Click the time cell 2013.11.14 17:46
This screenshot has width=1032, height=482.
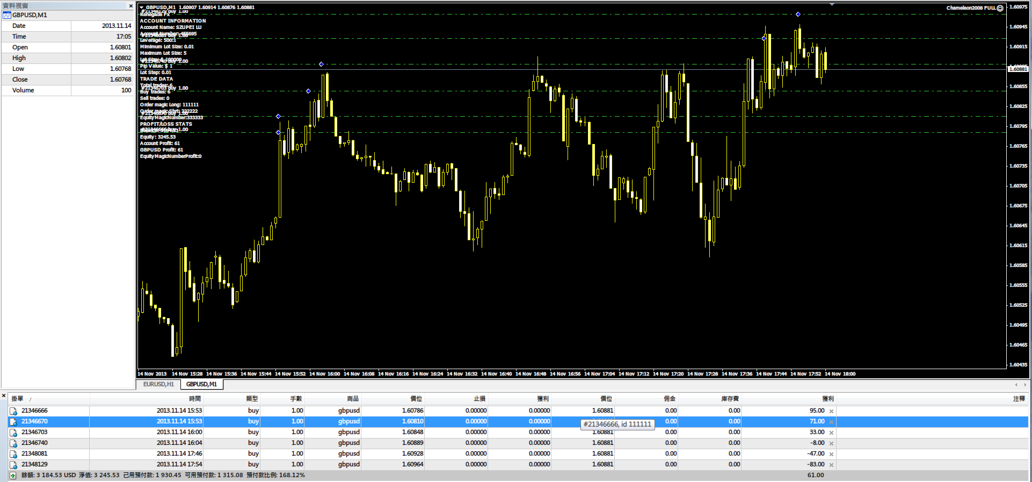(x=179, y=454)
